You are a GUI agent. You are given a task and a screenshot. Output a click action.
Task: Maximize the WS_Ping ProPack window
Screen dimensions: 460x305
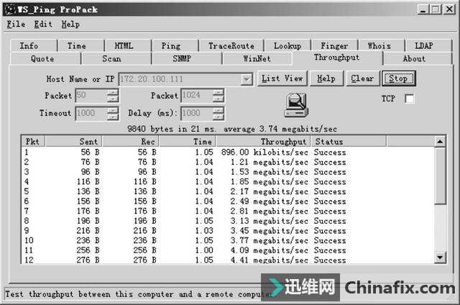[436, 9]
